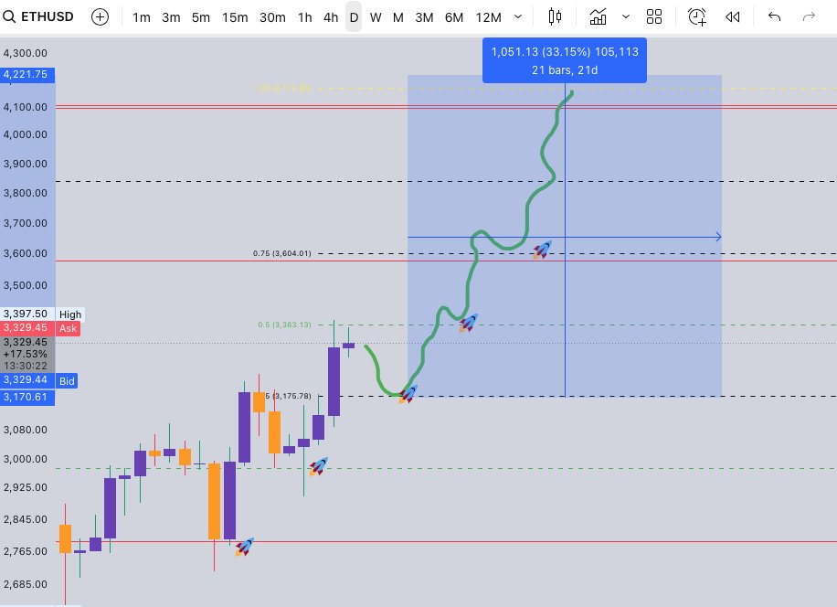Select the rocket sticker at the 3,175 line
This screenshot has width=837, height=607.
click(x=408, y=394)
